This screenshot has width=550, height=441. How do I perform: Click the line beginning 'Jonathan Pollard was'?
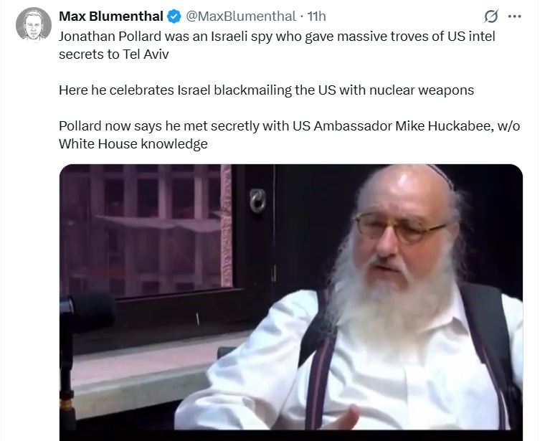click(277, 37)
